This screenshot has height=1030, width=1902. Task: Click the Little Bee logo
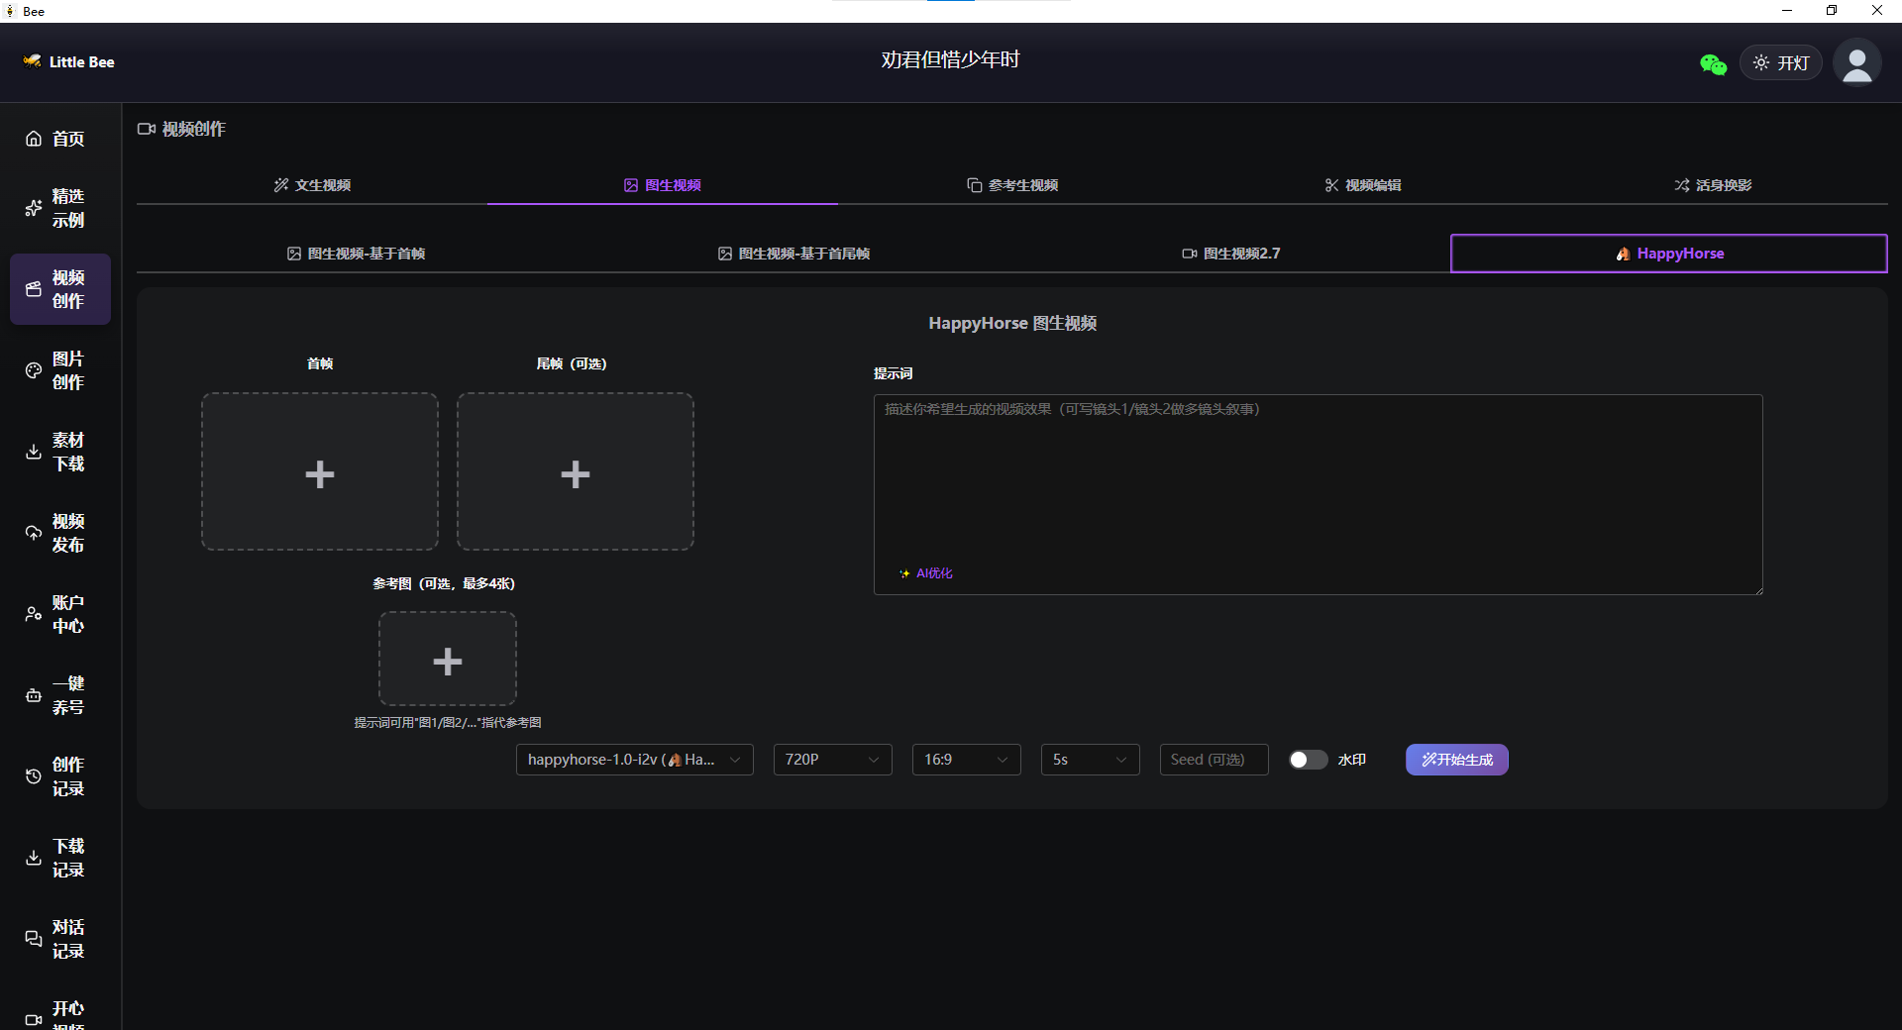coord(69,61)
